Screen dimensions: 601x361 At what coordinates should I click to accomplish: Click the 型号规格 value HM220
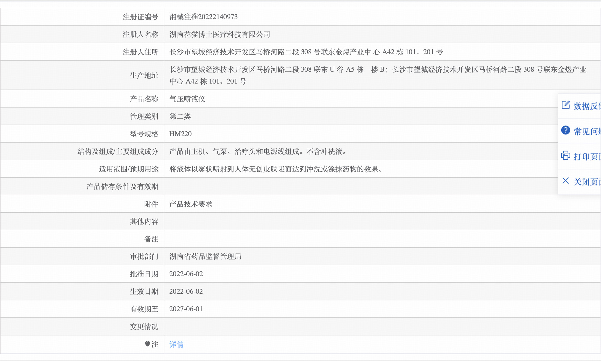pyautogui.click(x=180, y=134)
